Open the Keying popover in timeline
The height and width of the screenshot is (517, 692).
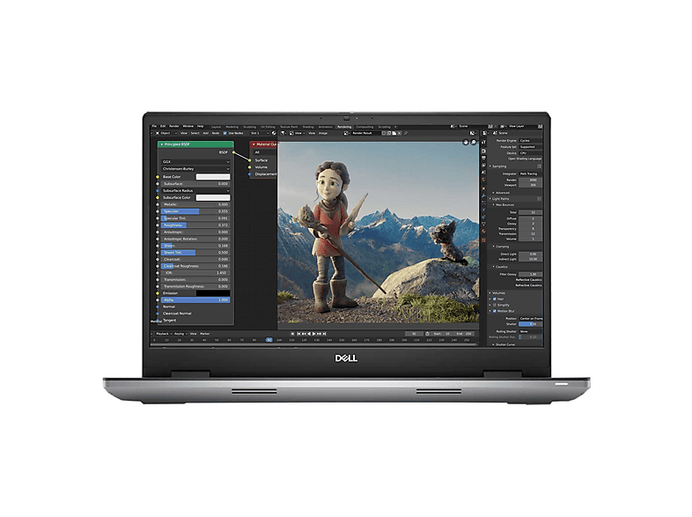pos(180,334)
